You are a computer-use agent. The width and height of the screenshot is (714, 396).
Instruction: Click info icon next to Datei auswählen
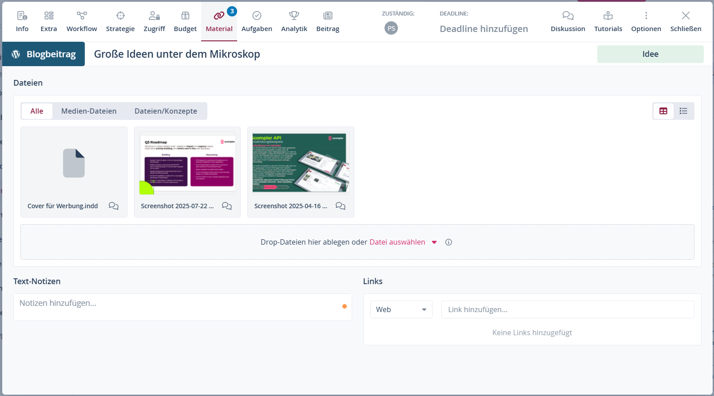pos(448,242)
